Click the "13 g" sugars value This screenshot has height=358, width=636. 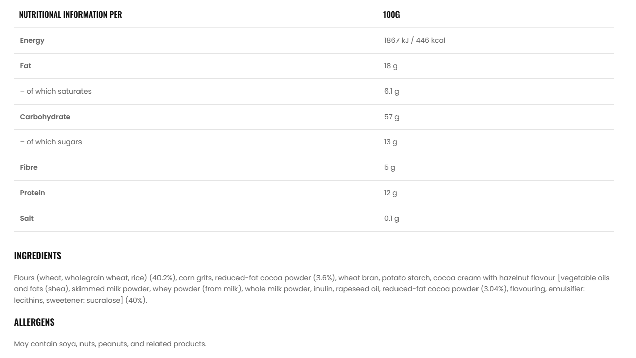coord(391,142)
